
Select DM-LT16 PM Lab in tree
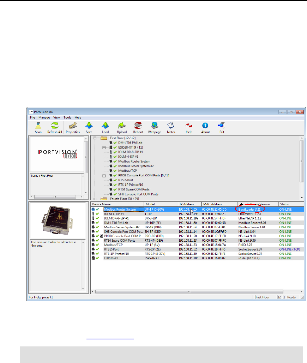pos(130,143)
